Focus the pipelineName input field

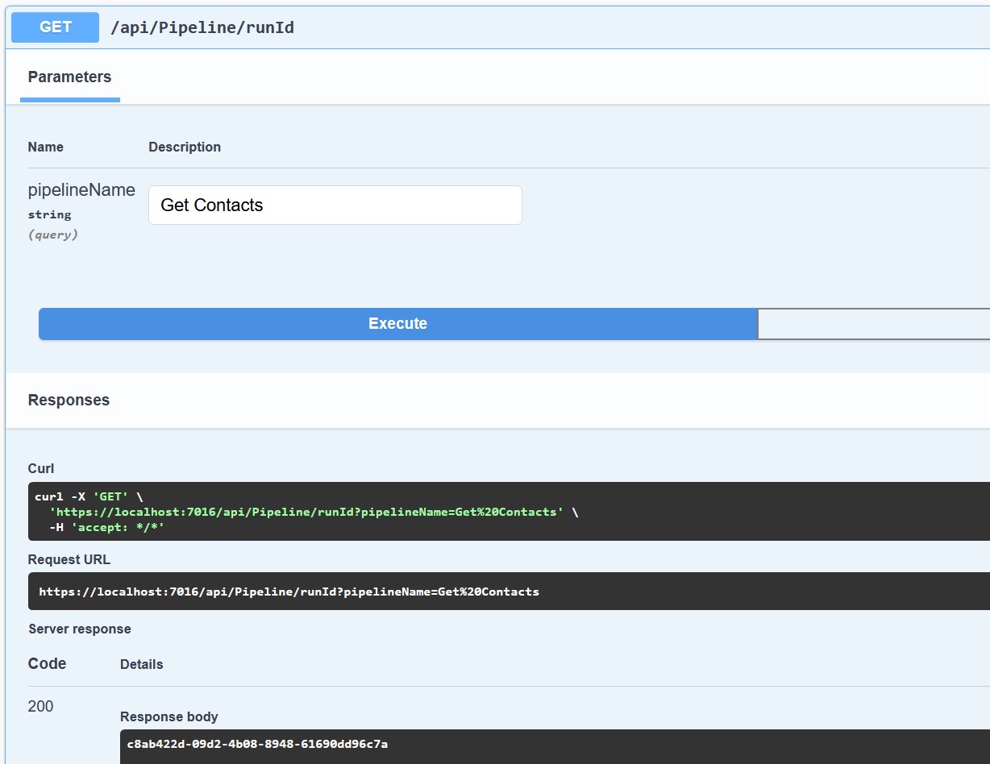335,206
